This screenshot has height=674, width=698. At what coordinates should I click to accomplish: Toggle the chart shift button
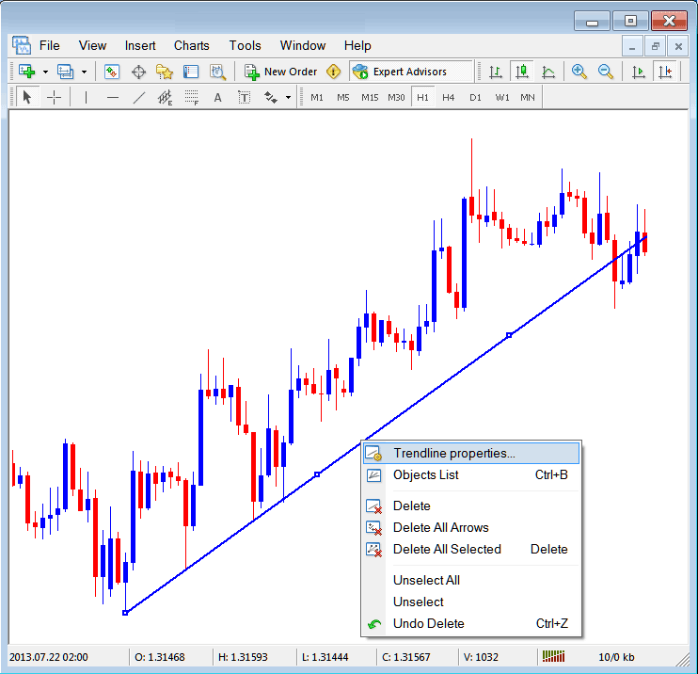(x=666, y=72)
